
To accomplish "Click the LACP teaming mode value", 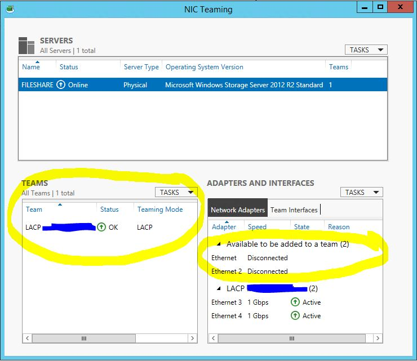I will coord(145,228).
